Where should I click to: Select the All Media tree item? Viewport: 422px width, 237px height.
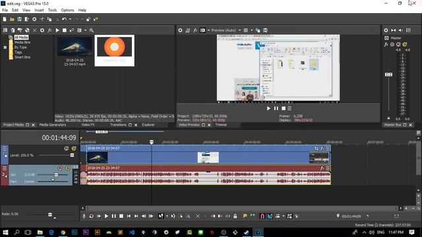pyautogui.click(x=21, y=38)
